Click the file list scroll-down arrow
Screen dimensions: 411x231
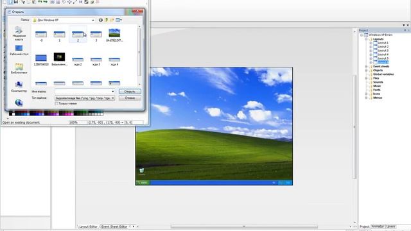click(x=139, y=84)
